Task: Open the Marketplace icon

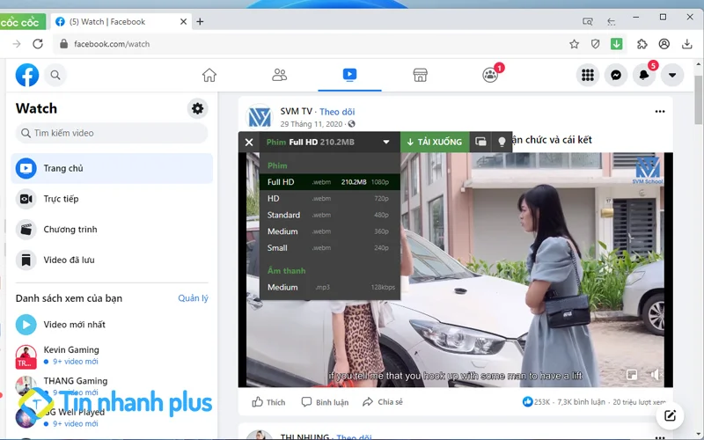Action: 420,75
